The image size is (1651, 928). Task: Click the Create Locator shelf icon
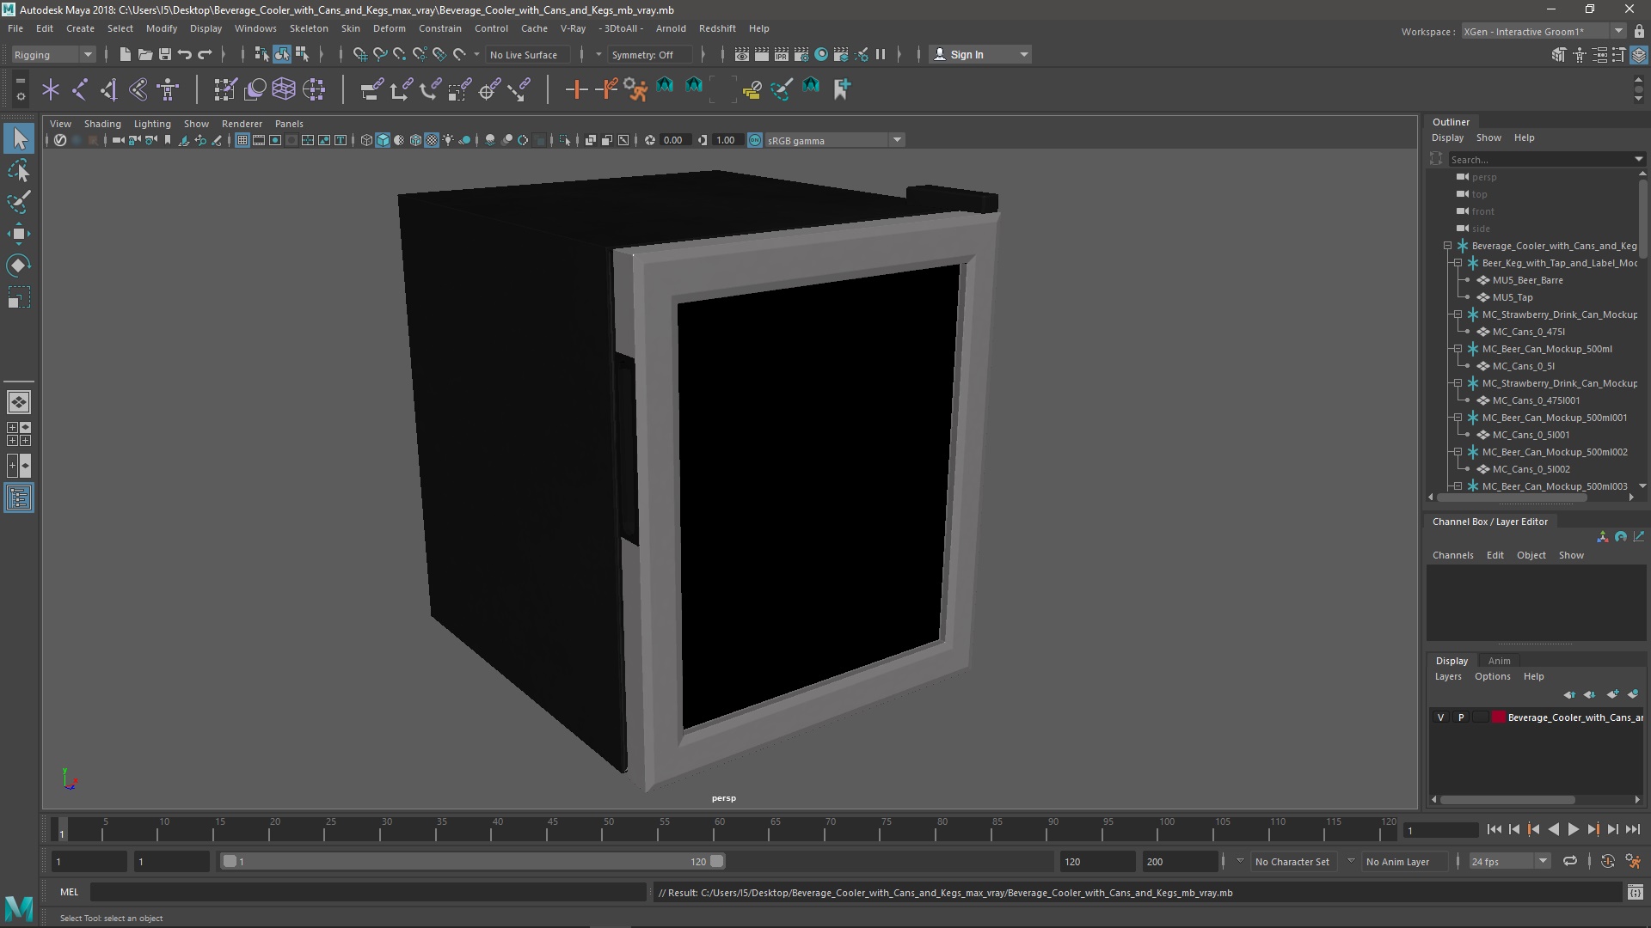51,89
